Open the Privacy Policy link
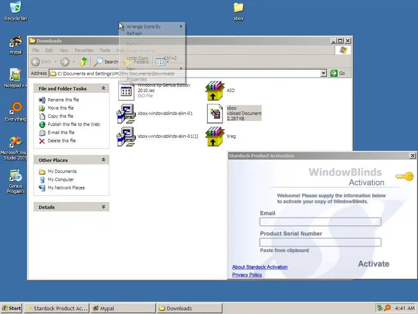This screenshot has width=418, height=314. [x=247, y=275]
